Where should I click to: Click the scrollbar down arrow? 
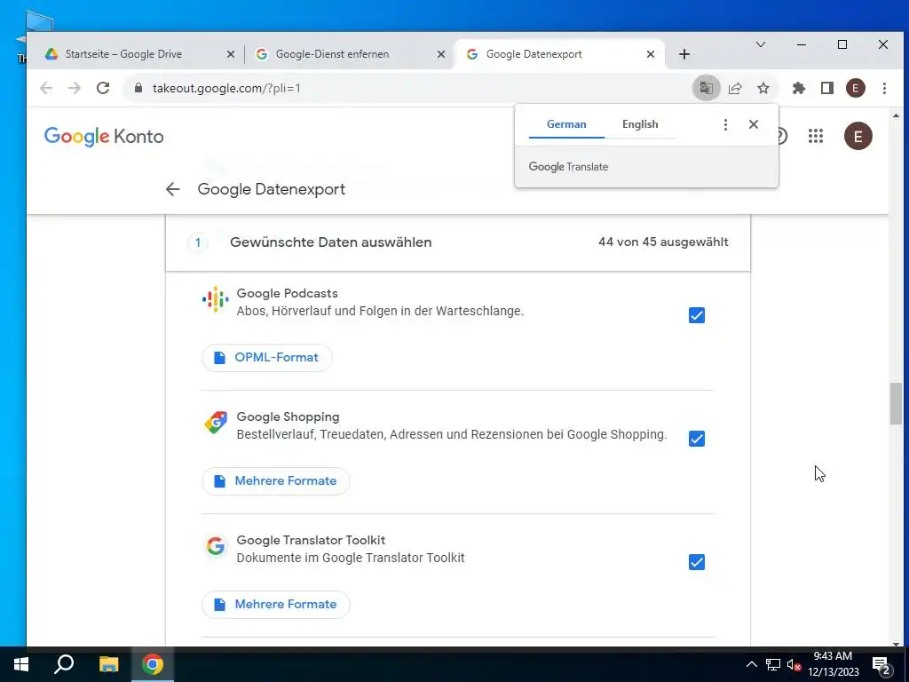897,644
